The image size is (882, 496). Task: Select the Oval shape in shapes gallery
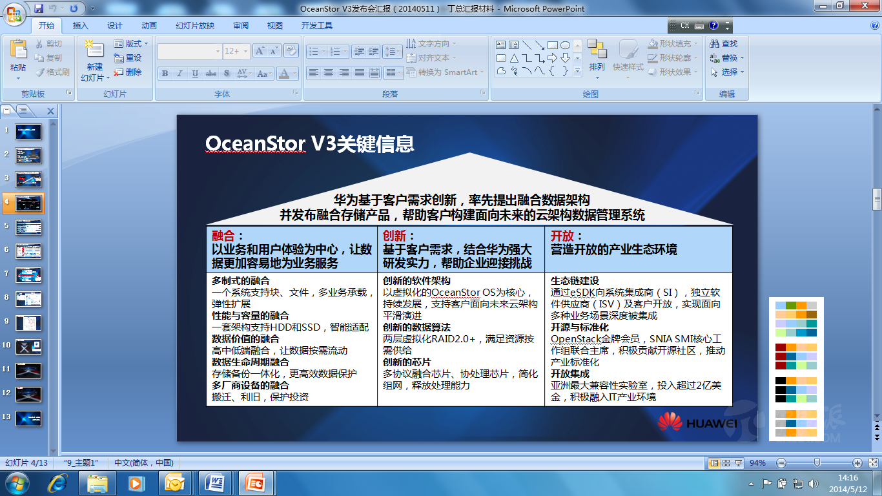(565, 45)
